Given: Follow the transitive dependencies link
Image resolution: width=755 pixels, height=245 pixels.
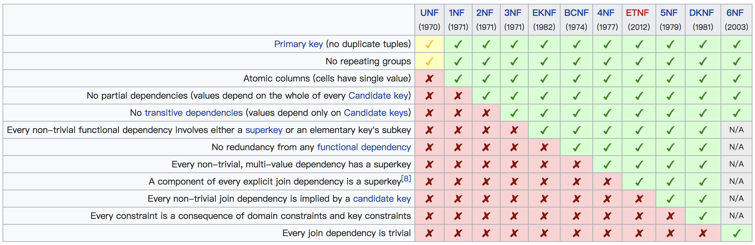Looking at the screenshot, I should tap(194, 113).
